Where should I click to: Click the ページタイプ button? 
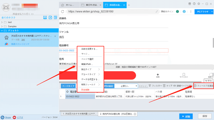coord(68,86)
